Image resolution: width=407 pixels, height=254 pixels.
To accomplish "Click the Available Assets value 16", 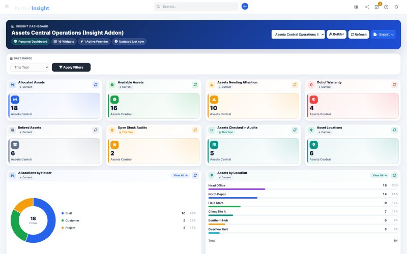I will pos(114,108).
